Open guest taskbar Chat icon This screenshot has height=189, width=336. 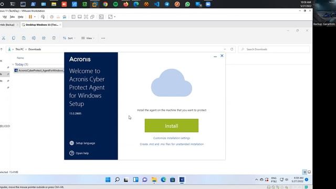pyautogui.click(x=145, y=180)
